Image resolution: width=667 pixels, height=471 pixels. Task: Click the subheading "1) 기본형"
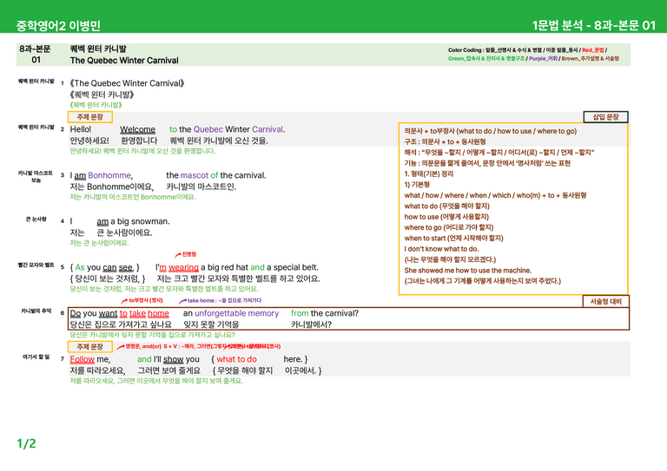417,184
